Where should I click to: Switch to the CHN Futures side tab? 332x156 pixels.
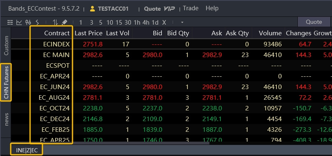click(6, 83)
